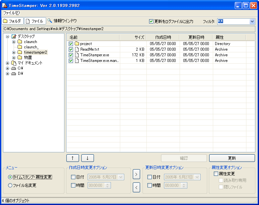Screen dimensions: 259x205
Task: Click the magnifier icon for 情報ウインドウ
Action: (50, 21)
